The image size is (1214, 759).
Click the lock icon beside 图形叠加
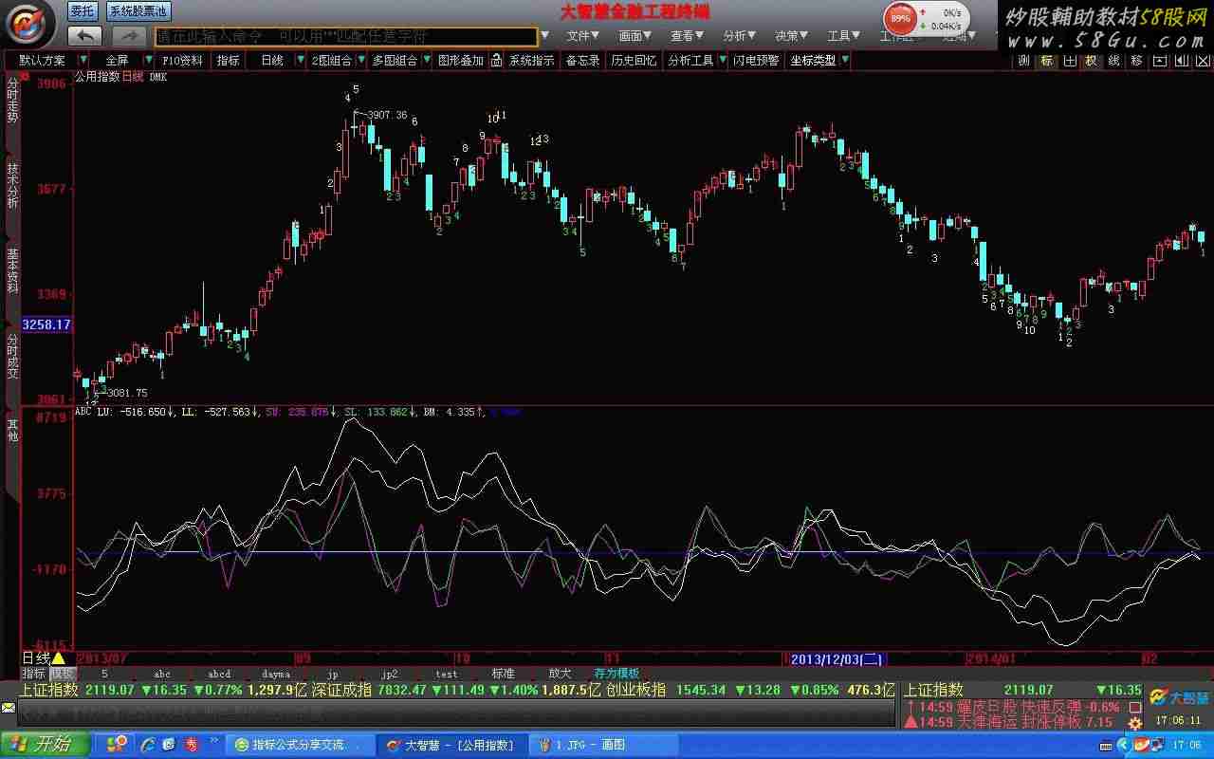pyautogui.click(x=497, y=61)
